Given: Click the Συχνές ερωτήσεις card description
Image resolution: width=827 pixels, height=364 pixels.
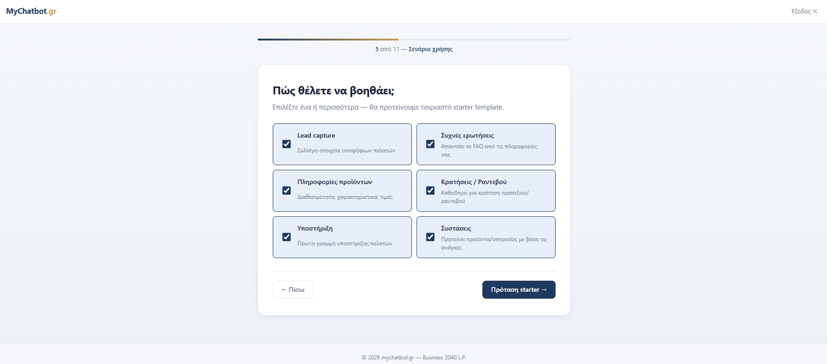Looking at the screenshot, I should (x=489, y=150).
